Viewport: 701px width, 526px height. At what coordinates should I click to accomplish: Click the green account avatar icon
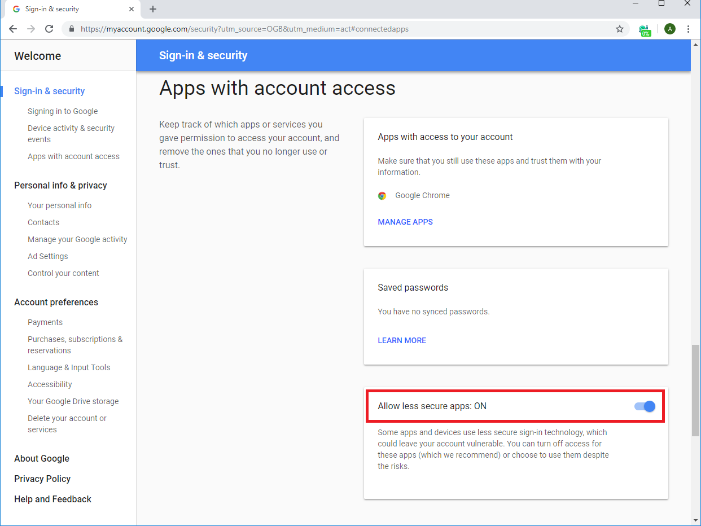point(669,29)
